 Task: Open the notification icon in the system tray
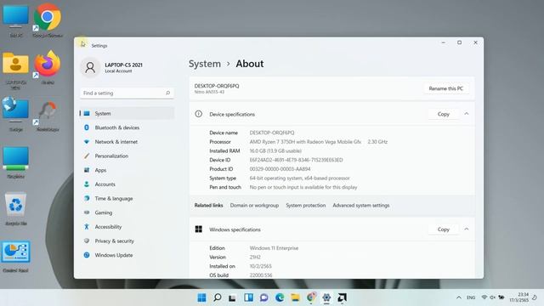pos(535,297)
